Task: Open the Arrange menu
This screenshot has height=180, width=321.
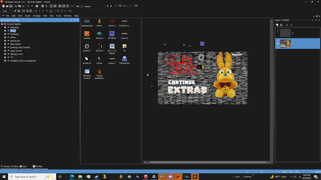Action: [37, 16]
